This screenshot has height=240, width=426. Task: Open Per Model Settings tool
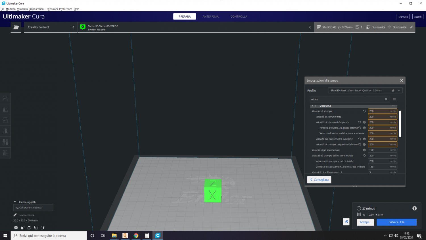point(5,142)
